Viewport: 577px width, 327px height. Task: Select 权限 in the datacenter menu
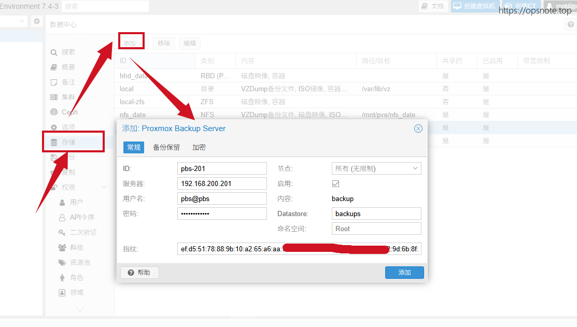point(68,187)
